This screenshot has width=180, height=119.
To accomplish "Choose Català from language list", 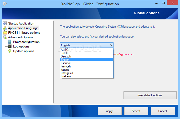I will point(87,53).
